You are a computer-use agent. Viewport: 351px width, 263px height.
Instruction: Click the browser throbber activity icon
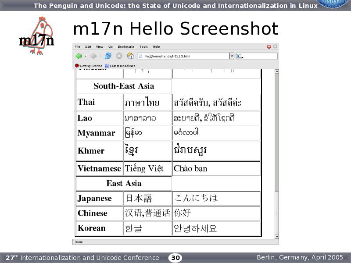[275, 46]
